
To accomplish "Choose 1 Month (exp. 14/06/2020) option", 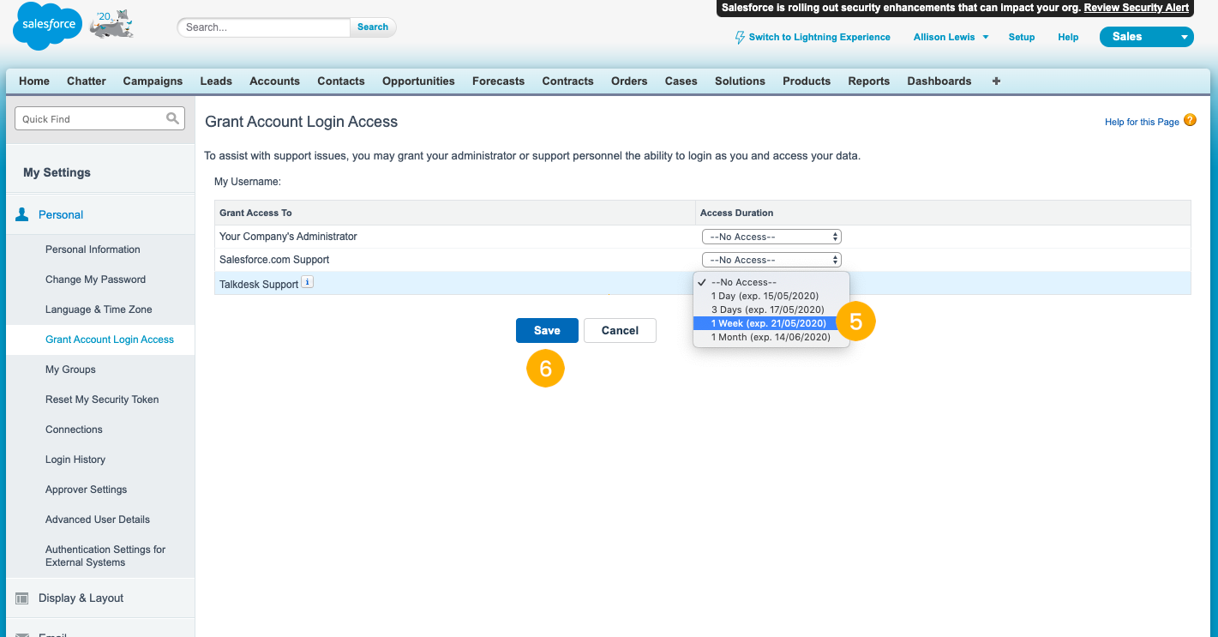I will coord(771,337).
